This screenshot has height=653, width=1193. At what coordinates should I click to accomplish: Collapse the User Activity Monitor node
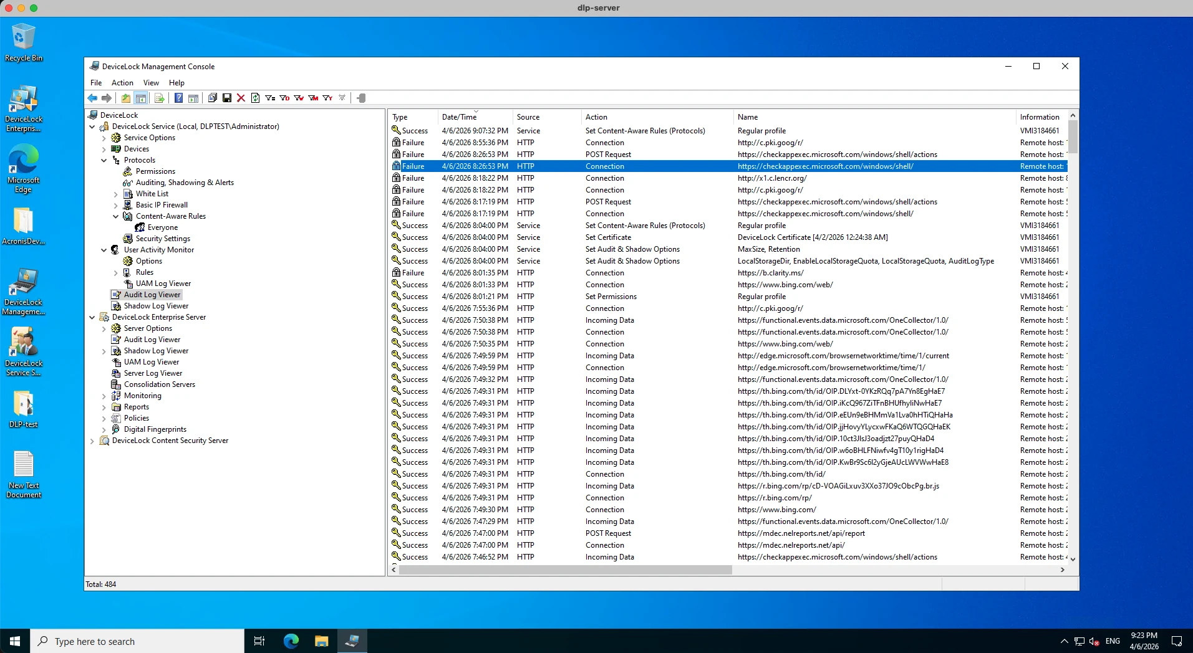tap(104, 250)
